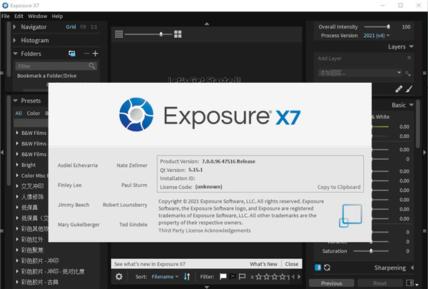Select the spot heal bandage tool
The width and height of the screenshot is (428, 289).
(399, 88)
